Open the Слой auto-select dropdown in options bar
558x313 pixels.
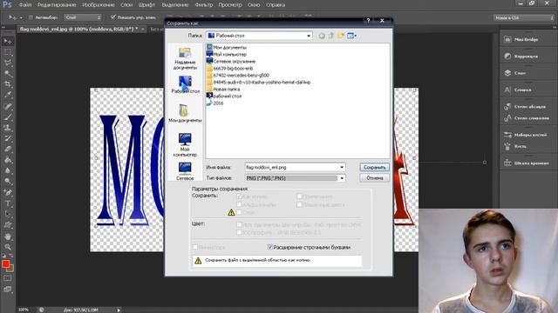point(83,17)
